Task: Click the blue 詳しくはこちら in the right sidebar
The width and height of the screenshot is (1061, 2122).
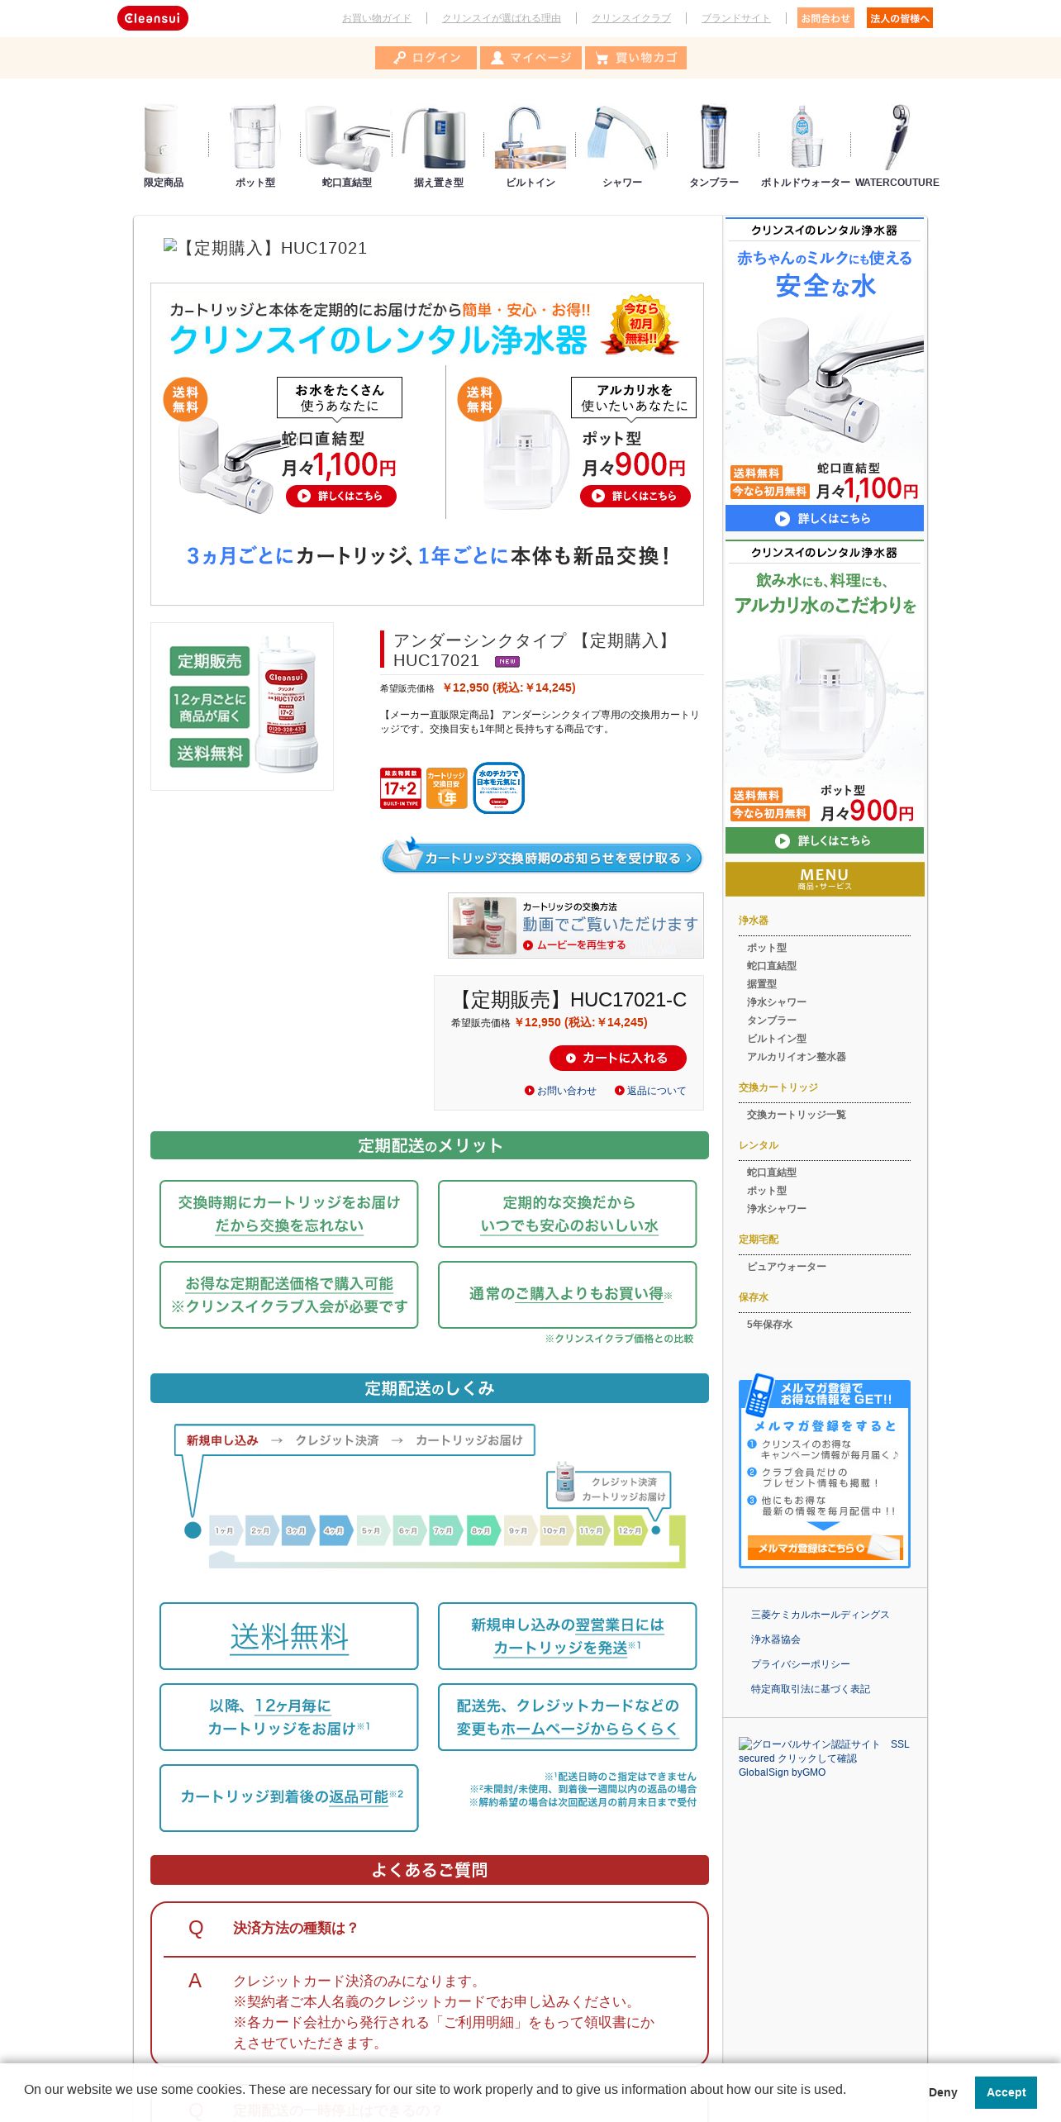Action: tap(825, 519)
